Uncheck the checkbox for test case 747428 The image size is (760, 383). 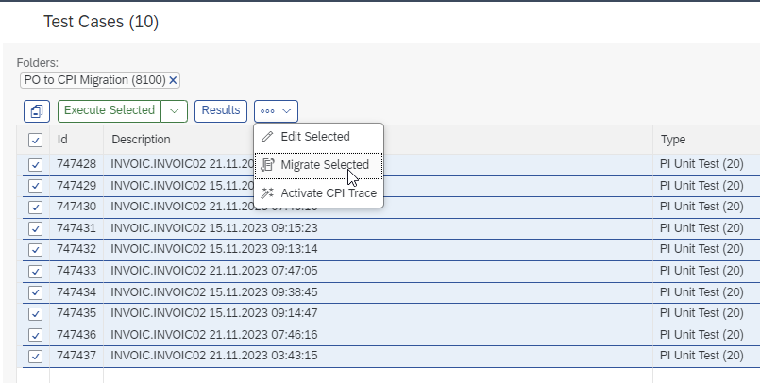(36, 164)
